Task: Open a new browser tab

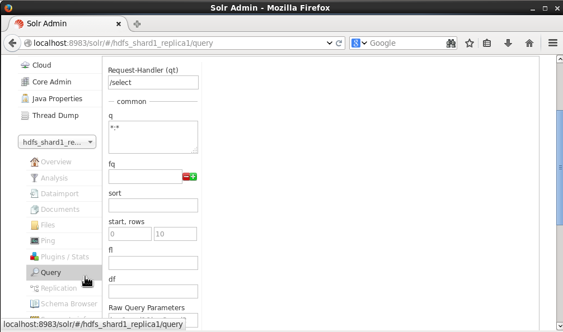Action: point(137,24)
